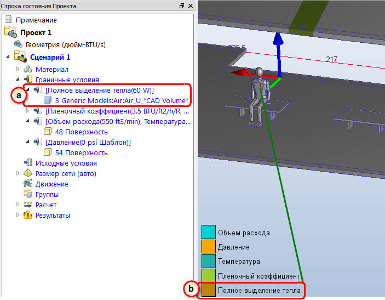The height and width of the screenshot is (300, 385).
Task: Select [Давление(0 psi Шаблон)] condition
Action: [x=88, y=143]
